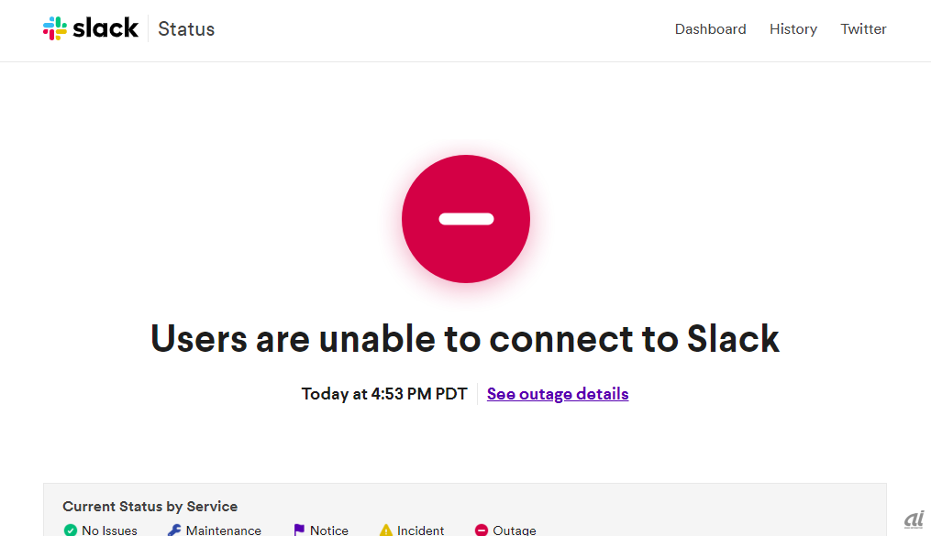The height and width of the screenshot is (536, 931).
Task: Click the ai watermark logo
Action: coord(914,520)
